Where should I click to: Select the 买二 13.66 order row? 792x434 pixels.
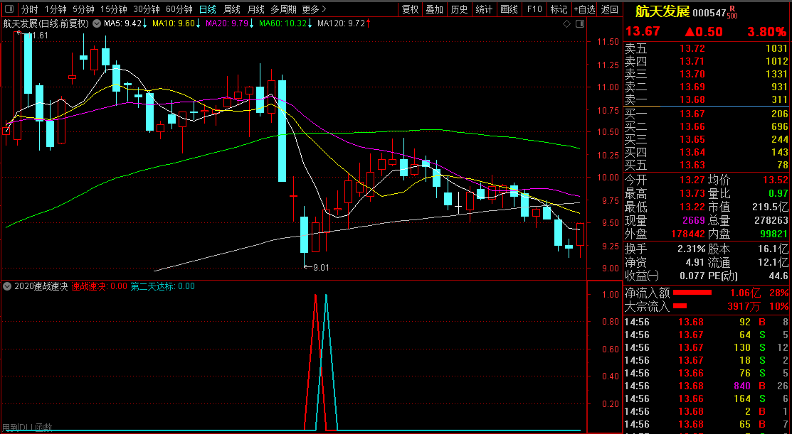[707, 126]
